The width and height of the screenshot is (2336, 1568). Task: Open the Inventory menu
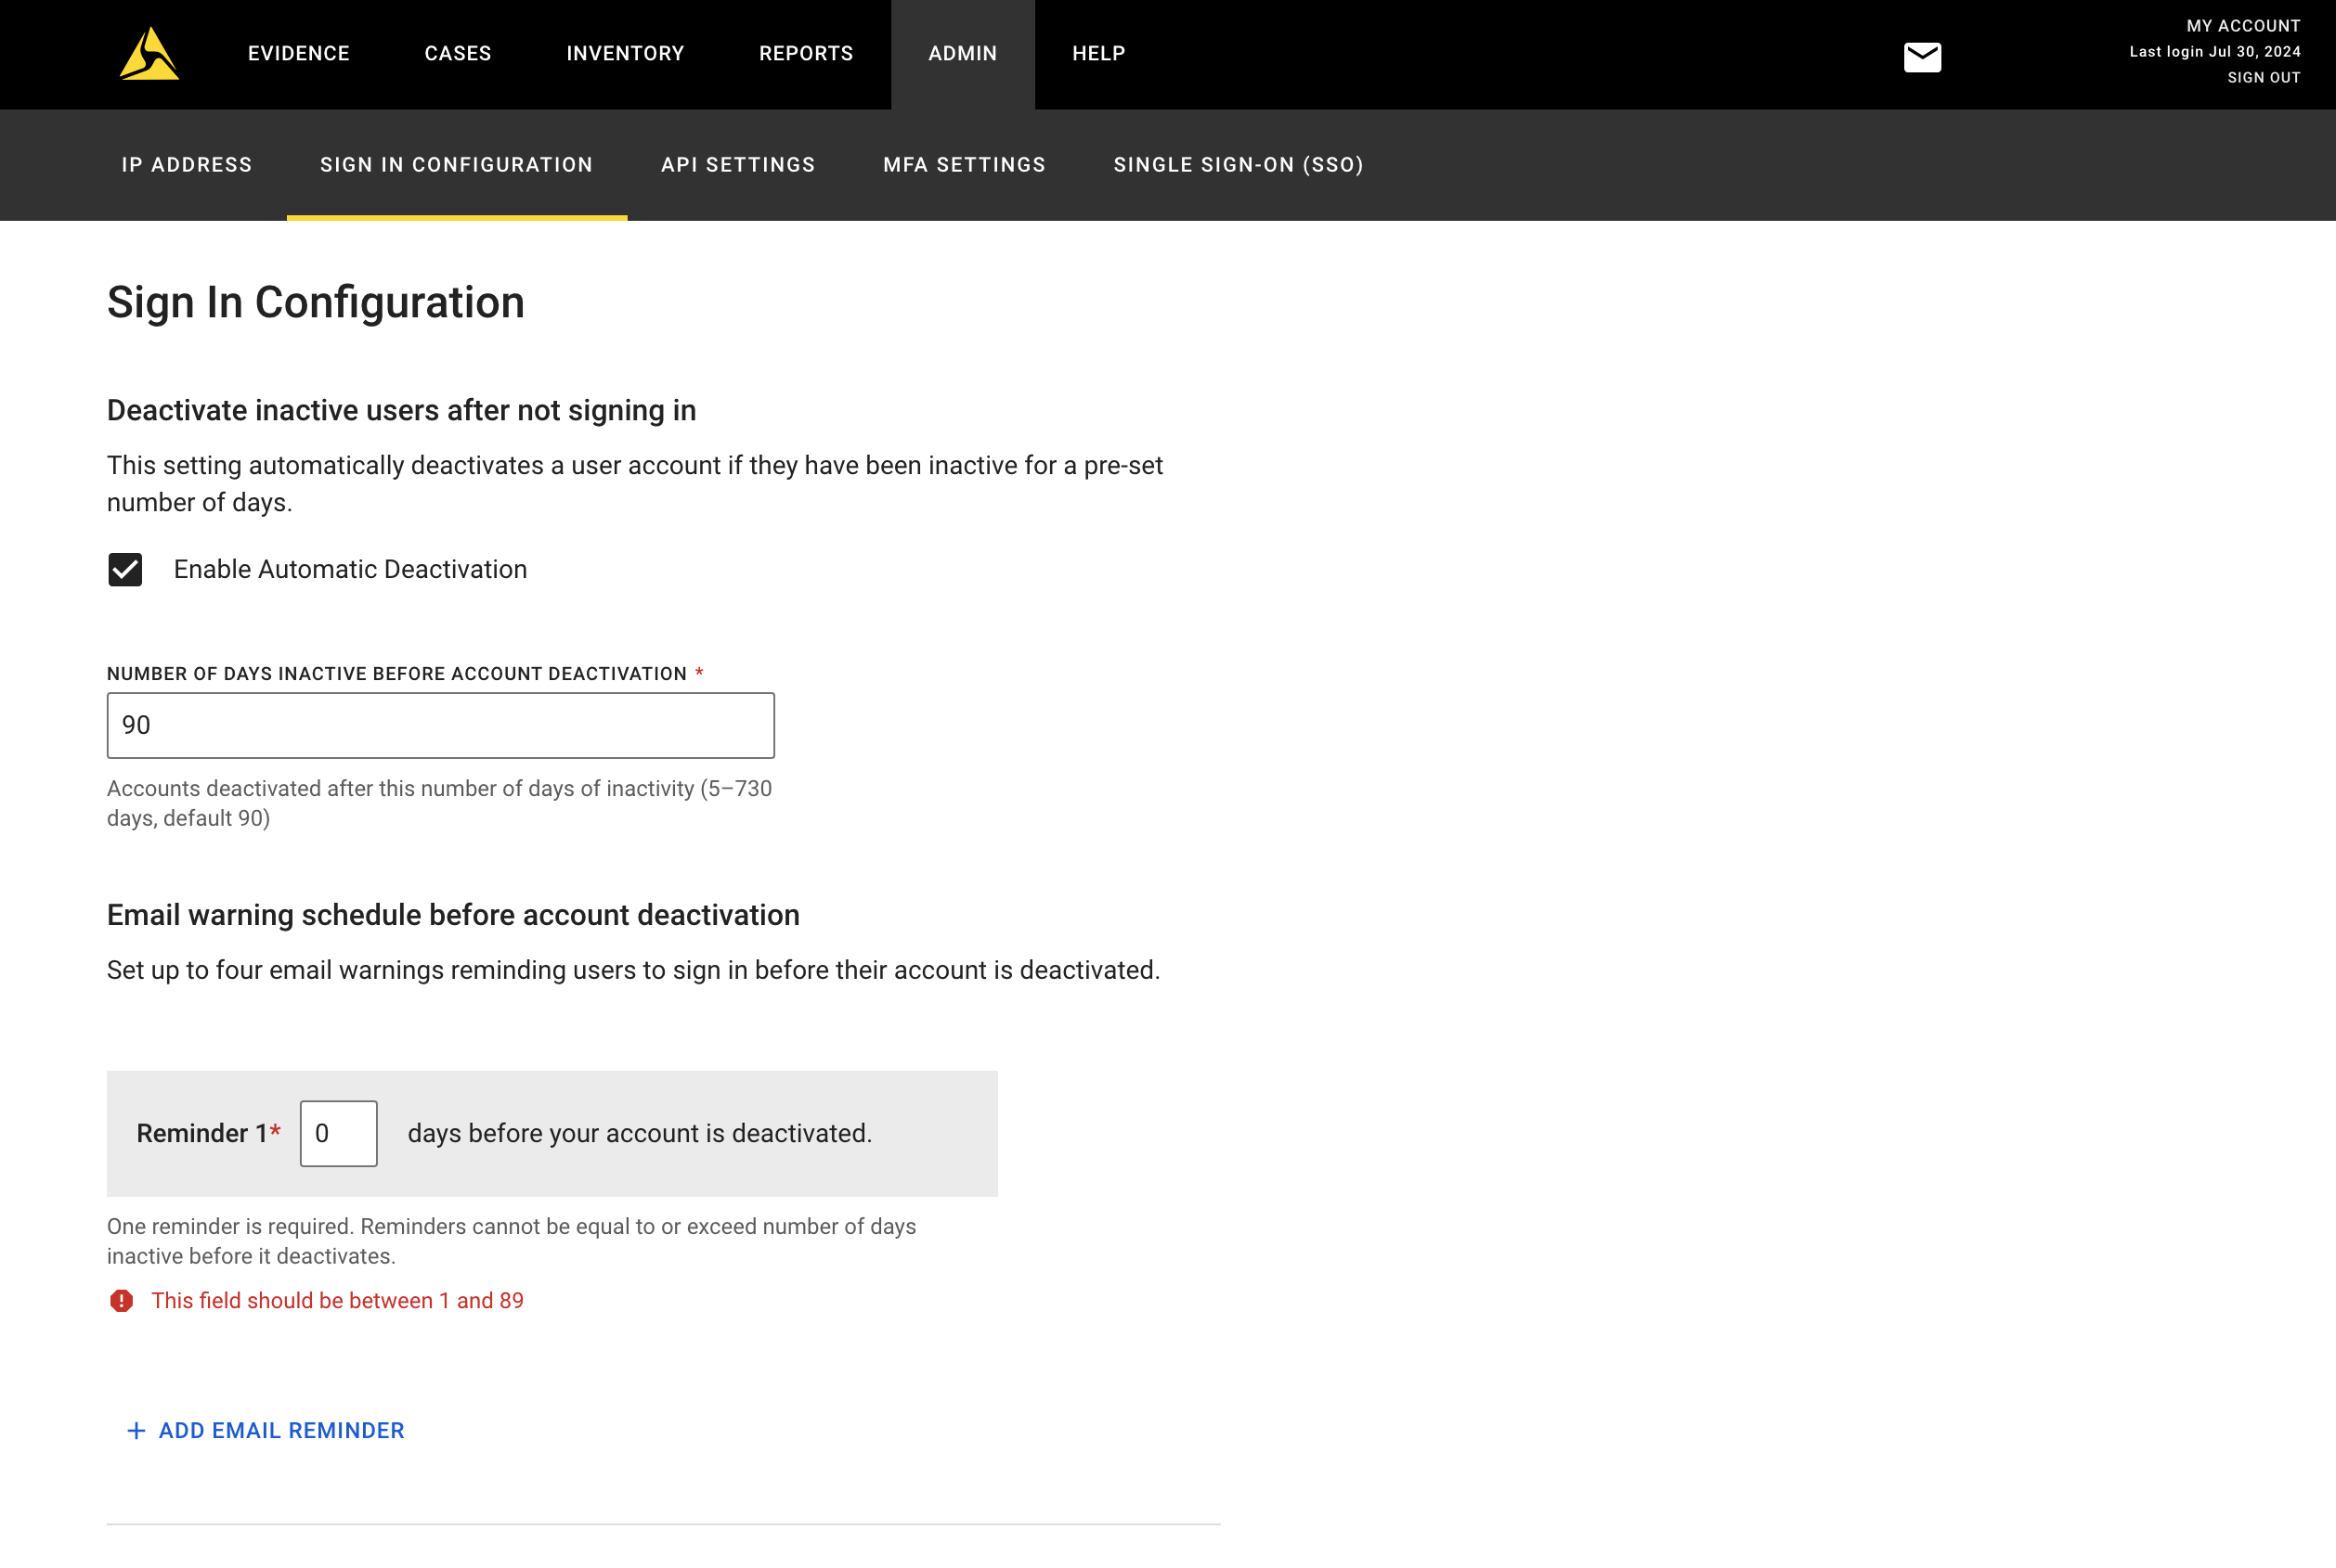point(625,54)
